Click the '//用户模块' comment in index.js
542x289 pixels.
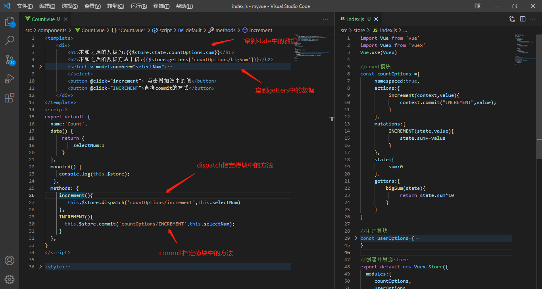pos(374,231)
